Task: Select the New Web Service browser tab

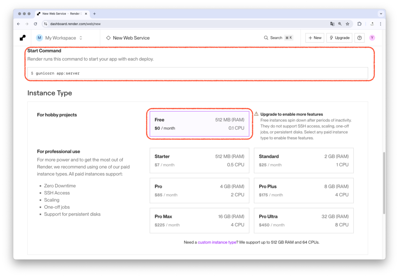Action: coord(62,14)
